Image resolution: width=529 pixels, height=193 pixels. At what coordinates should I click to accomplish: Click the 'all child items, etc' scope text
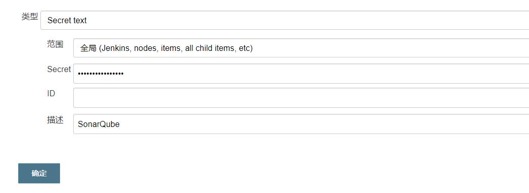[x=218, y=48]
